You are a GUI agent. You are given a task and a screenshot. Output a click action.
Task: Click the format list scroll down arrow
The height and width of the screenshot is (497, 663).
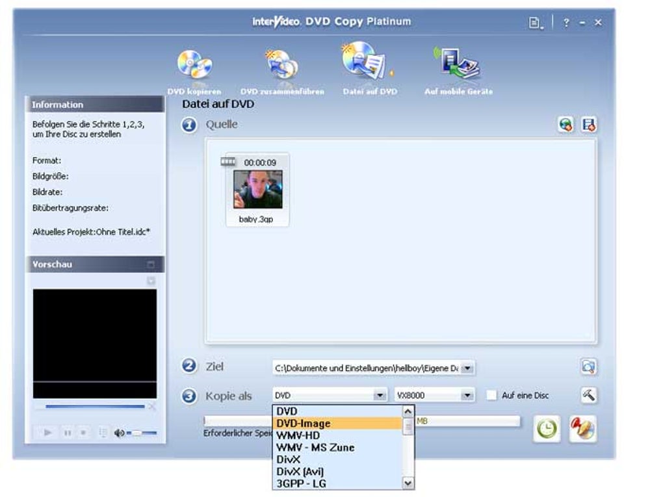click(408, 483)
